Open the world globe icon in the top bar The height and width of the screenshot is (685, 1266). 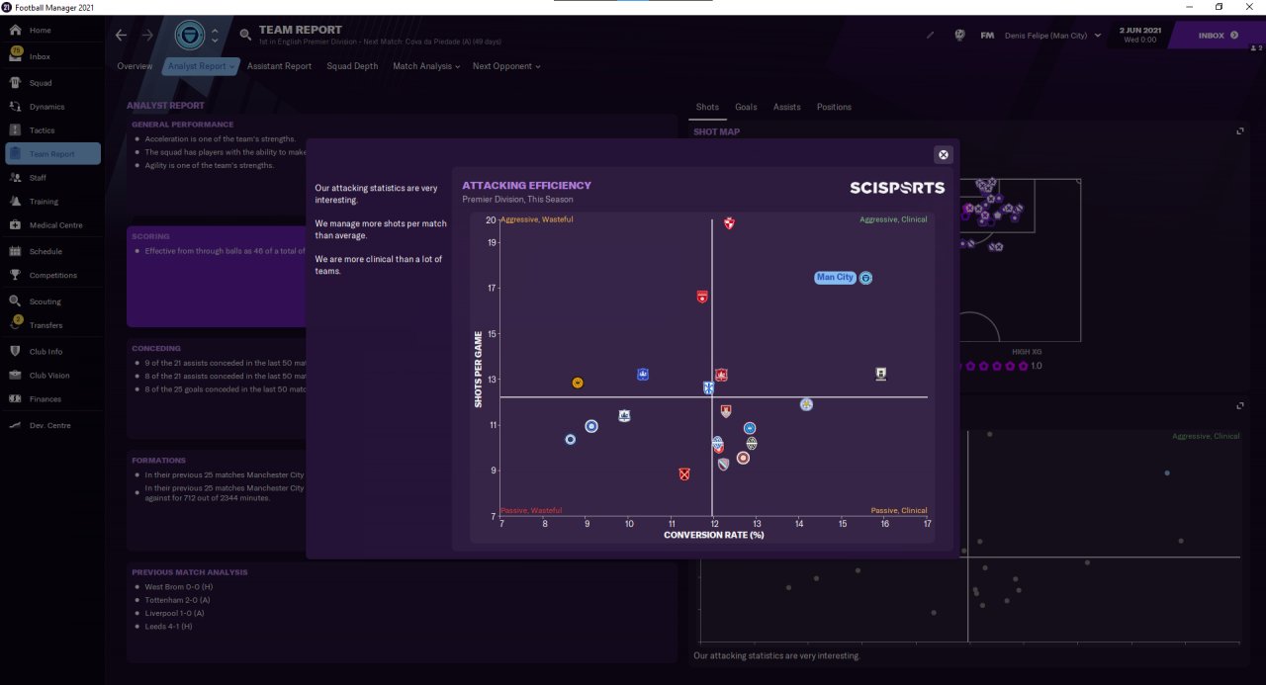coord(959,36)
